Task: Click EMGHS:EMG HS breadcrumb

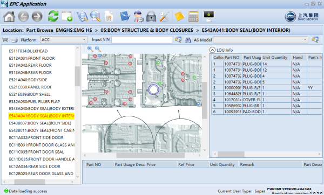Action: [74, 30]
